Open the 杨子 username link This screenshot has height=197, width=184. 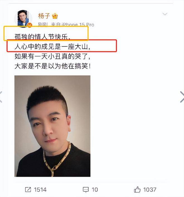pos(44,16)
